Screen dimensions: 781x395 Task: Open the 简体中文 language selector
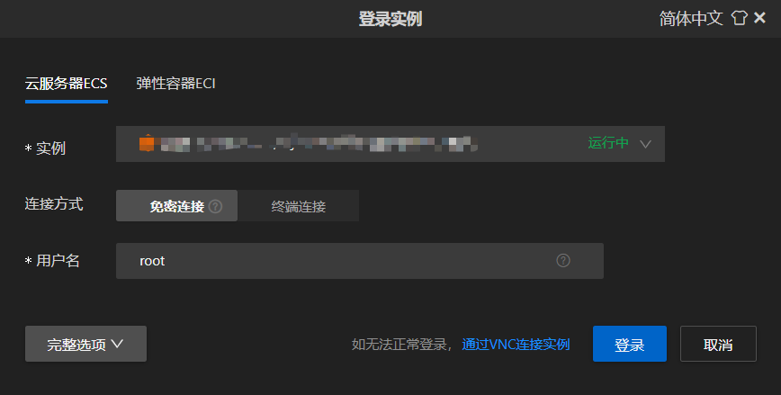coord(691,18)
